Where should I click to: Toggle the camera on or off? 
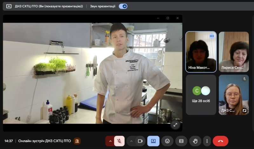140,141
